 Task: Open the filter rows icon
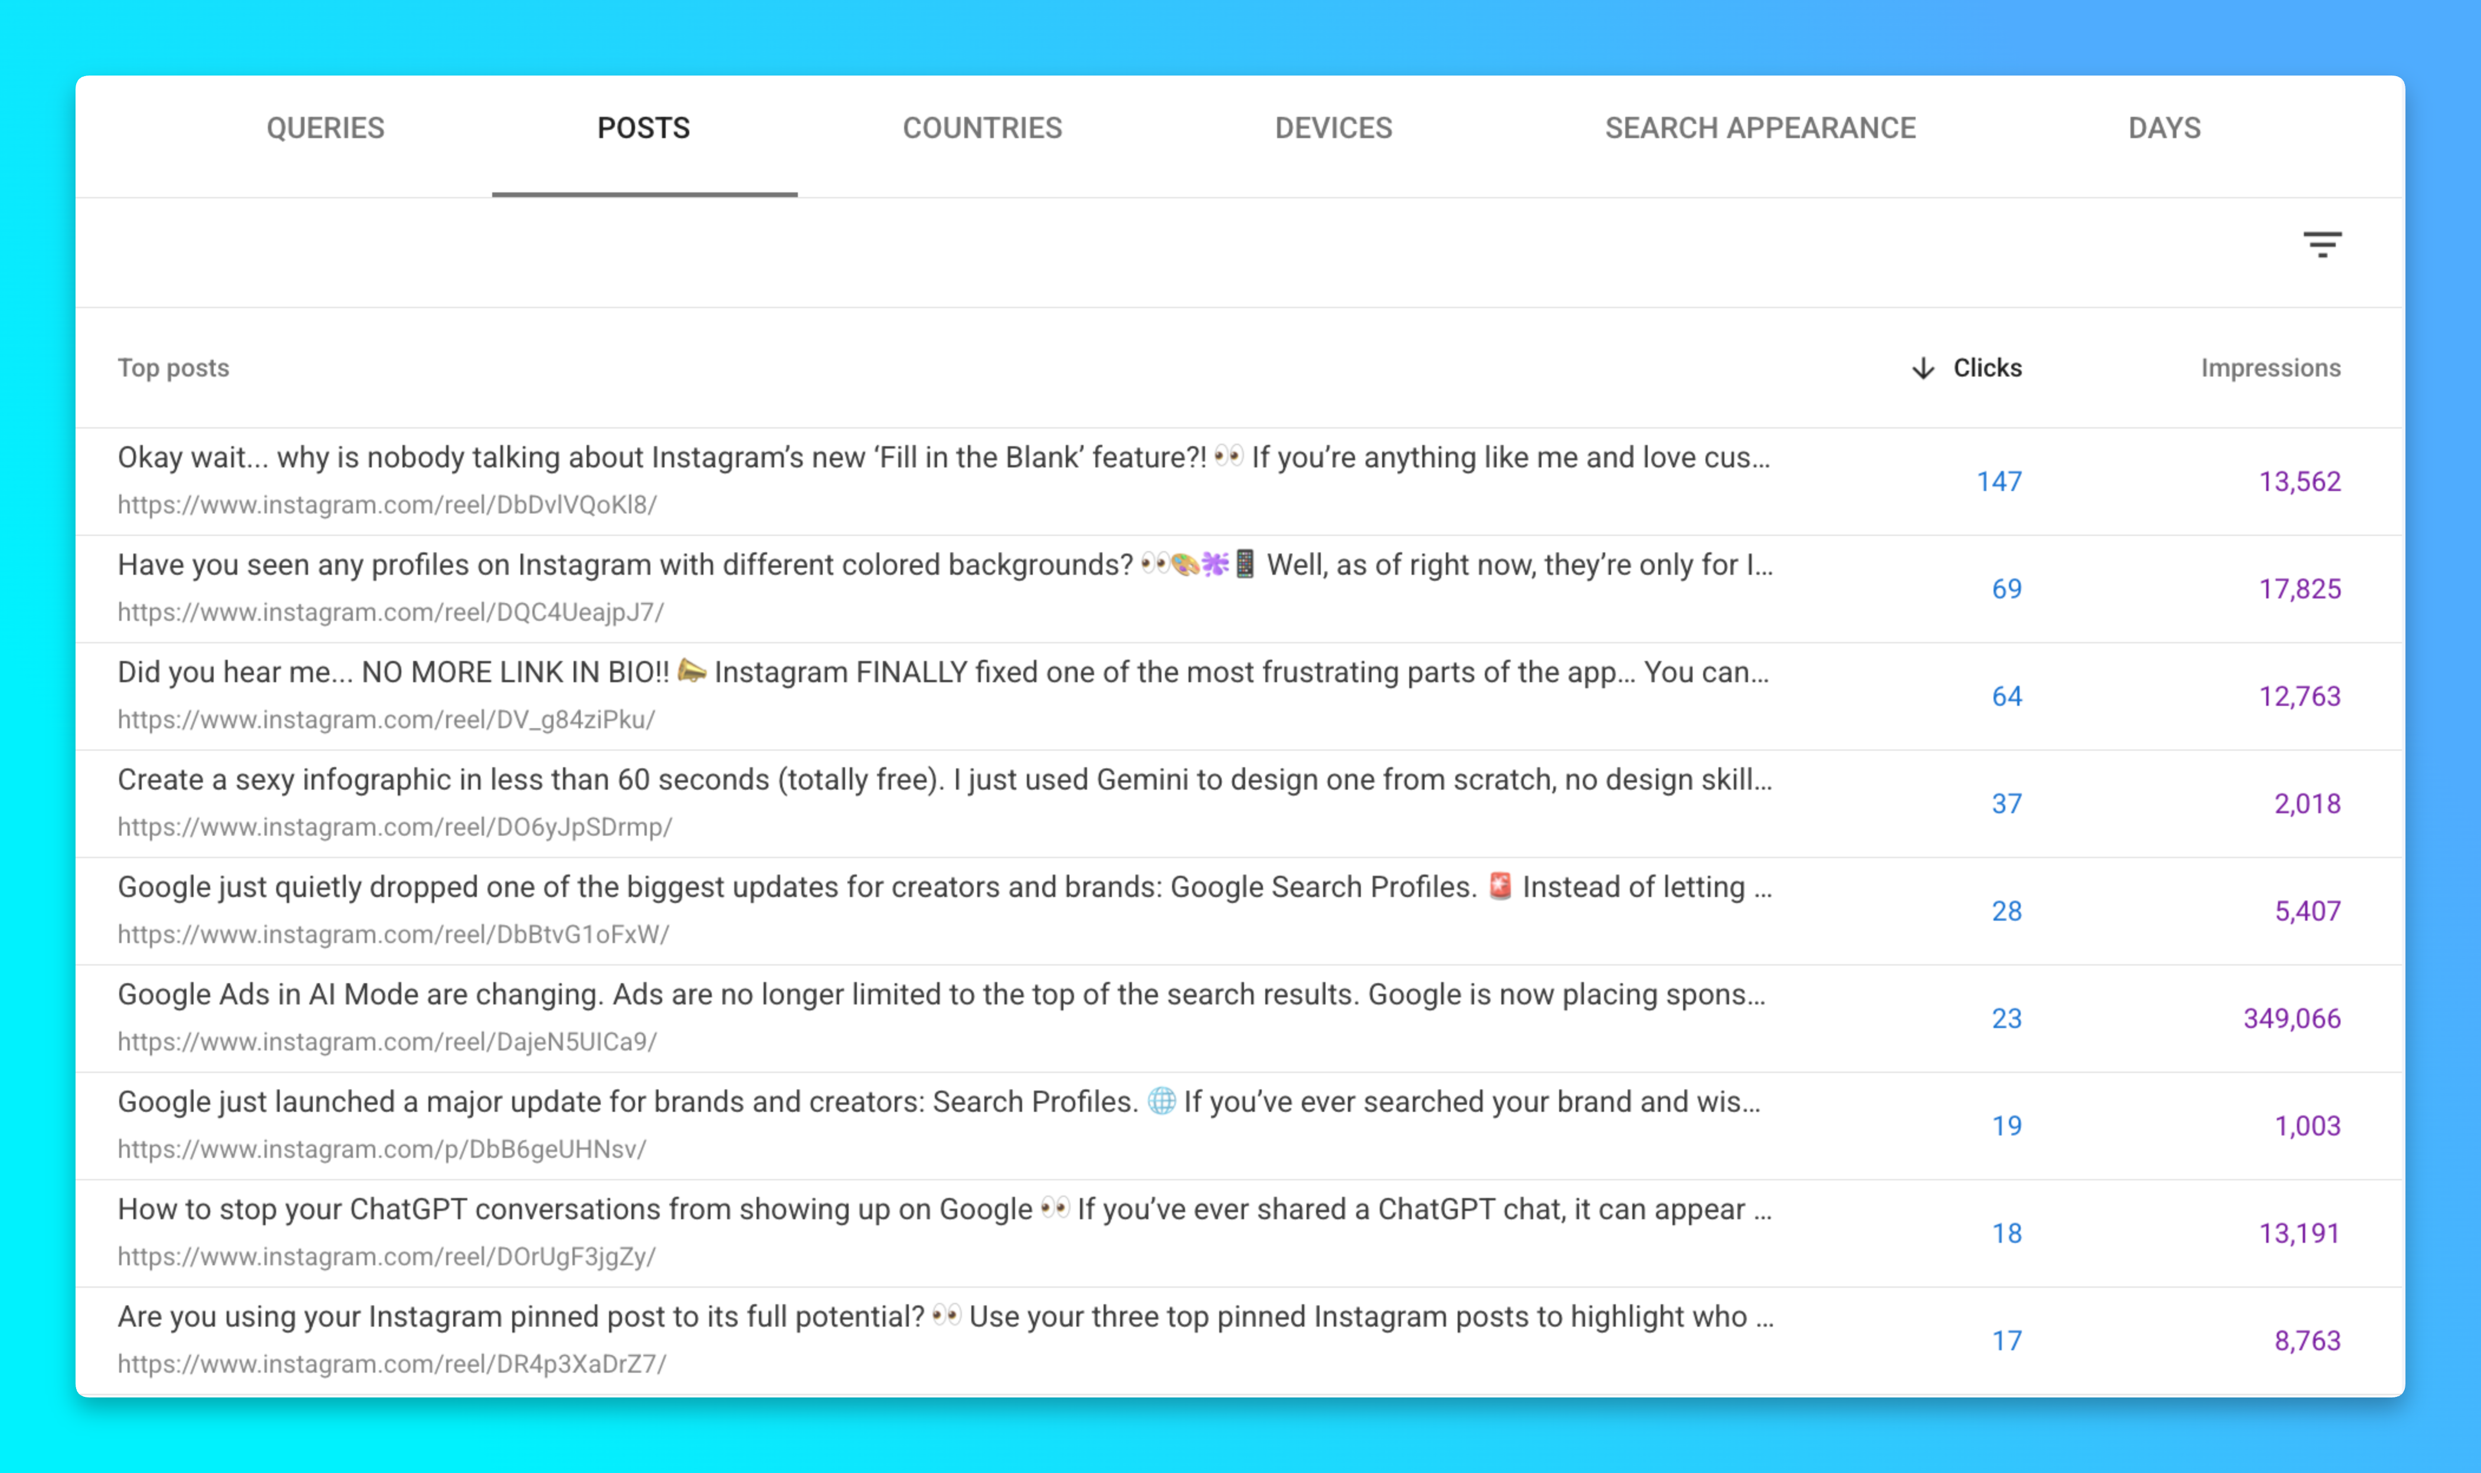2321,244
